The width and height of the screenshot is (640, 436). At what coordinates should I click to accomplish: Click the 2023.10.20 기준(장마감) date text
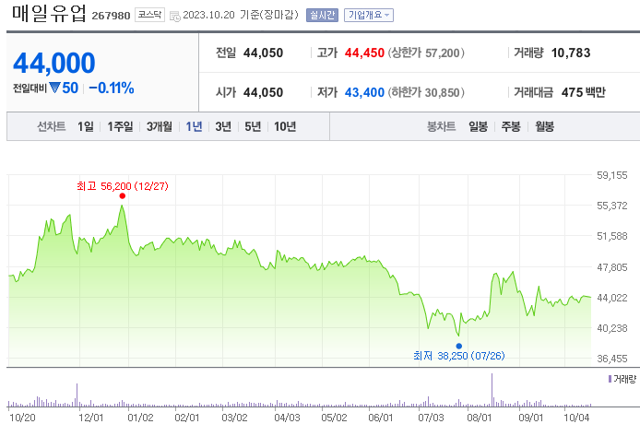coord(241,15)
